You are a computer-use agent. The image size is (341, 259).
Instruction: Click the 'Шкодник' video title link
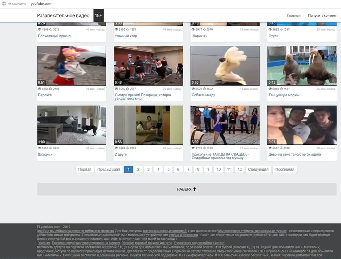[x=45, y=154]
